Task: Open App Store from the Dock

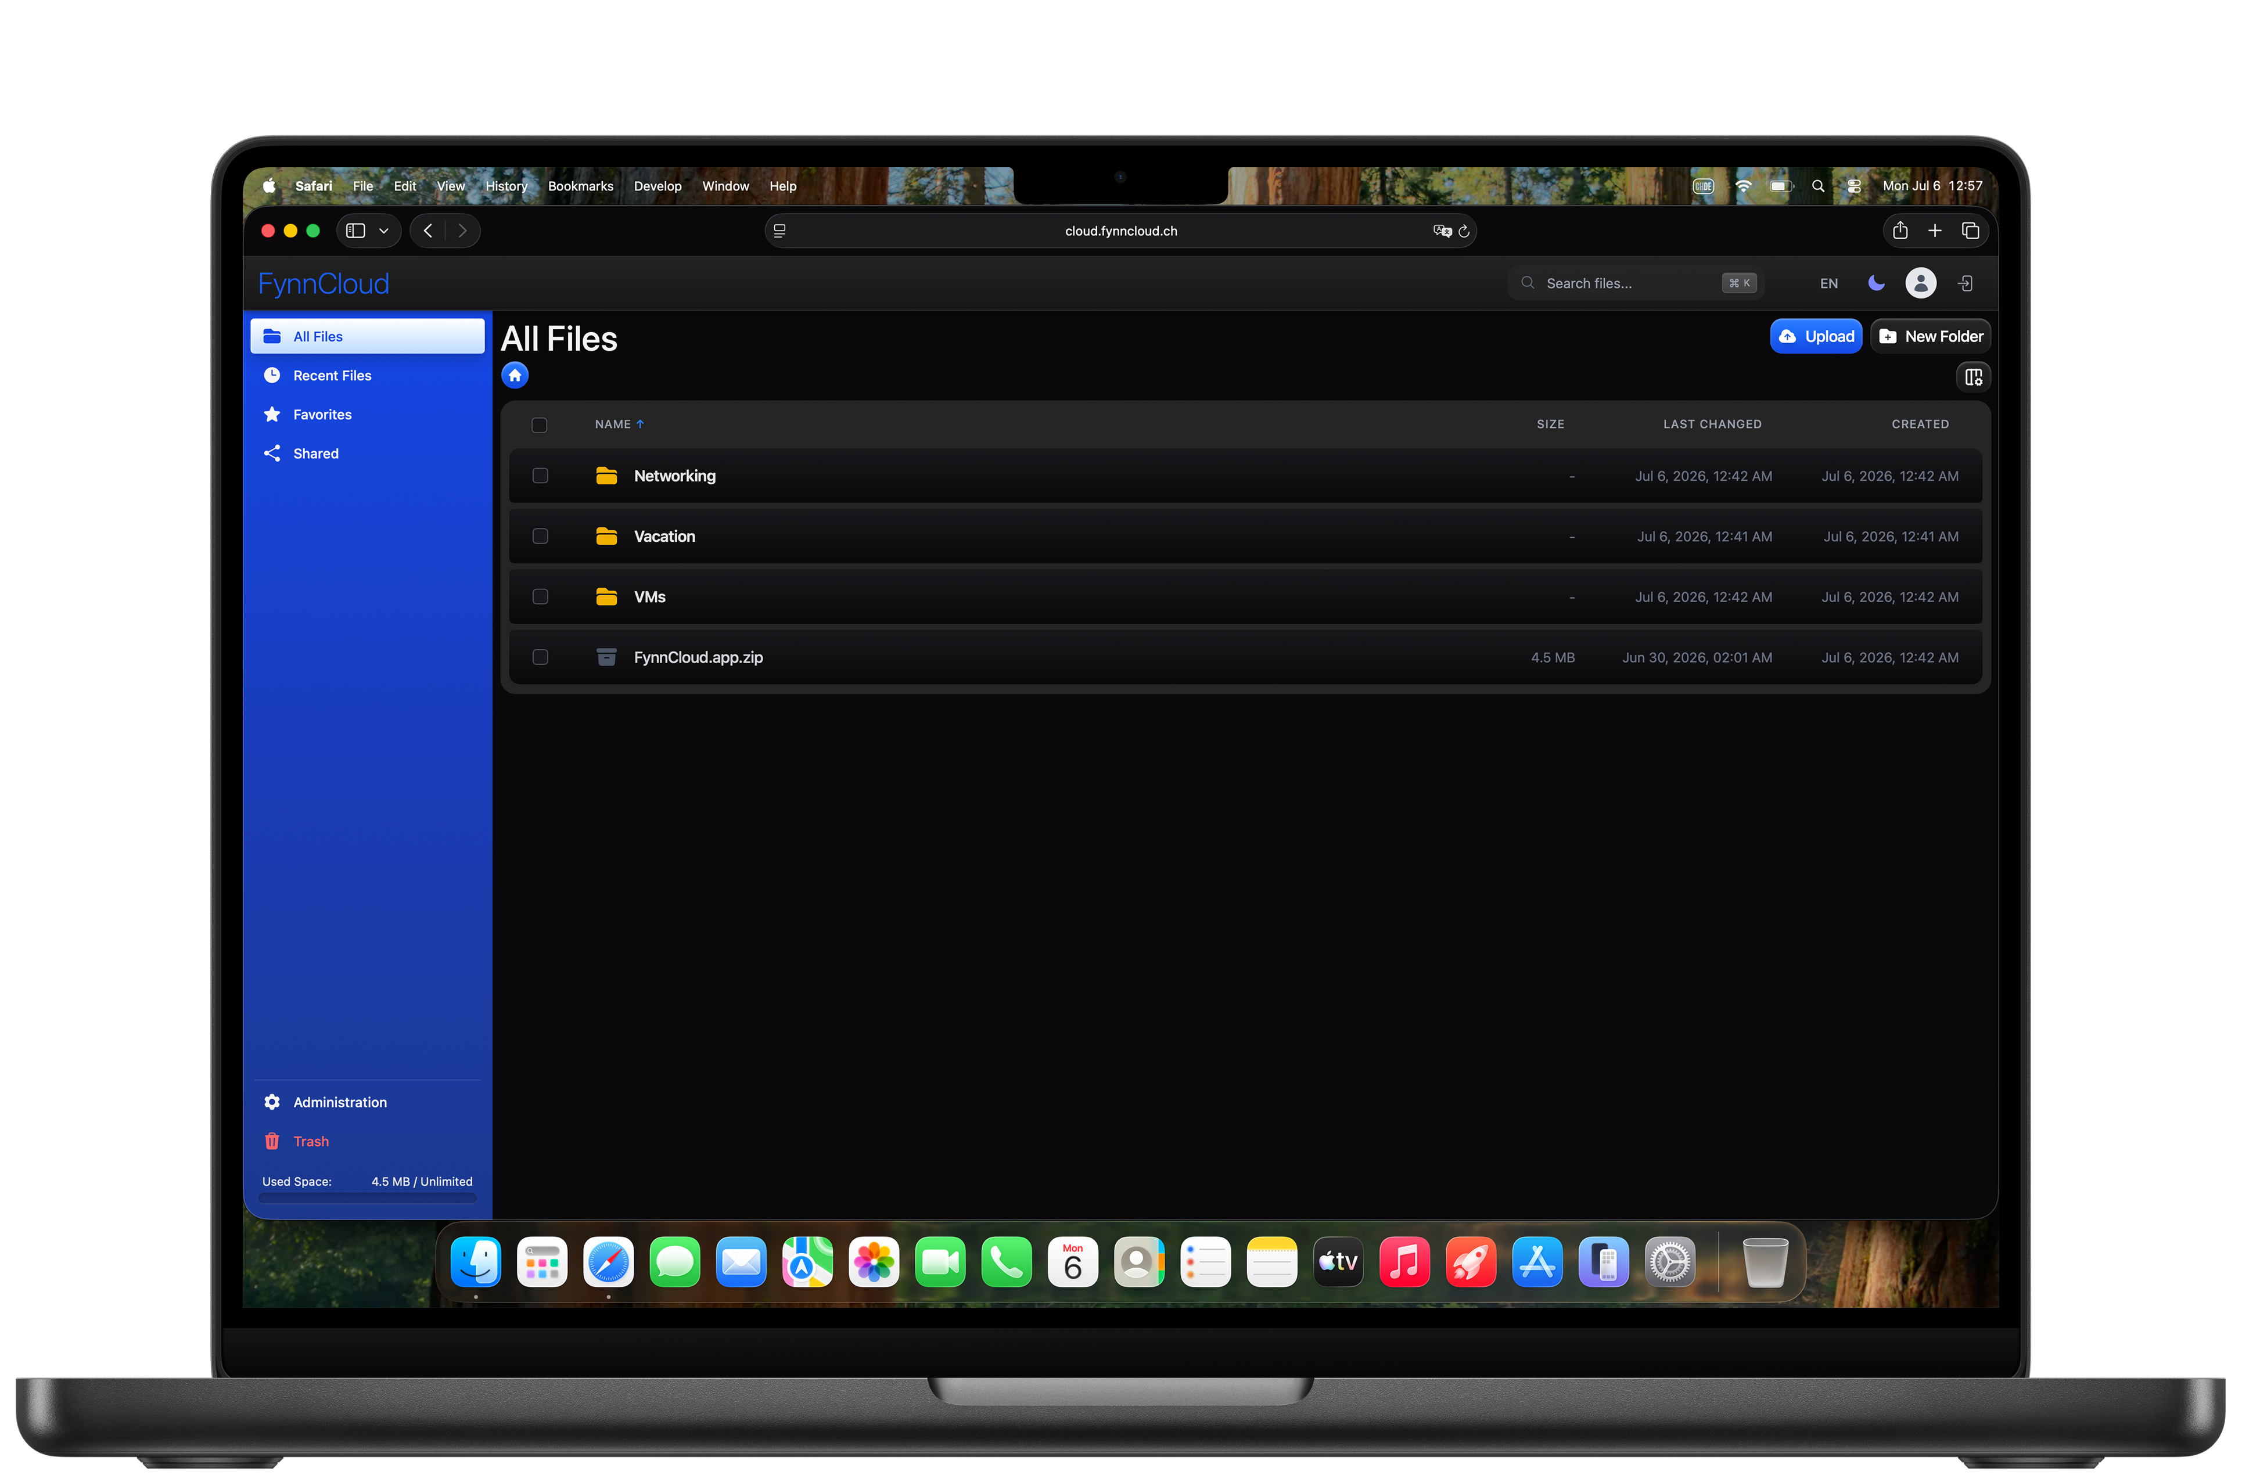Action: click(1536, 1261)
